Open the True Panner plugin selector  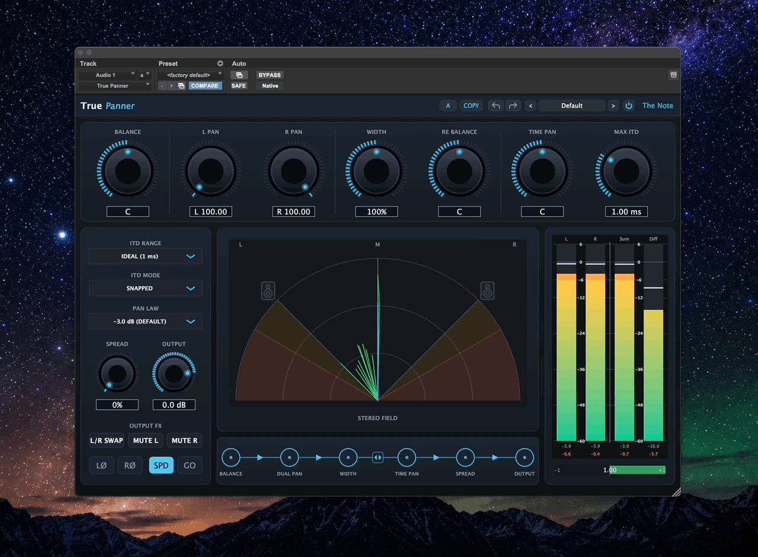click(115, 86)
